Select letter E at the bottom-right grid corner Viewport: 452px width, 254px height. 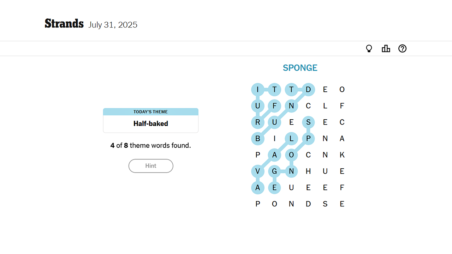click(x=342, y=204)
